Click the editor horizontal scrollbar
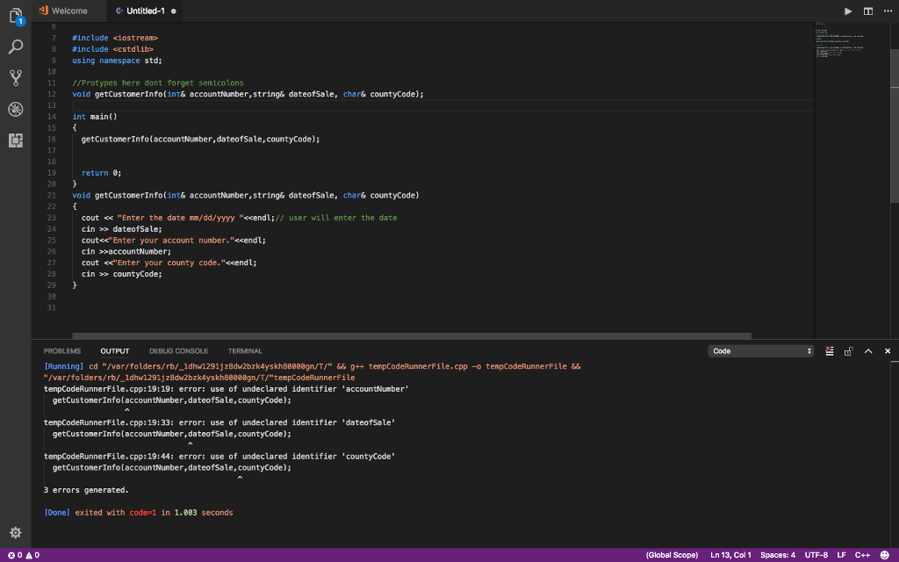Viewport: 899px width, 562px height. pos(411,335)
